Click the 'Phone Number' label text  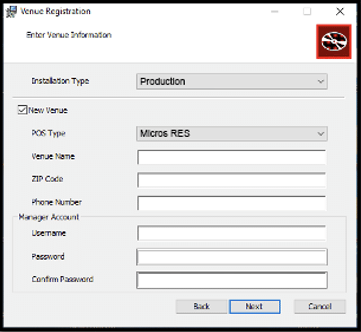[x=56, y=202]
